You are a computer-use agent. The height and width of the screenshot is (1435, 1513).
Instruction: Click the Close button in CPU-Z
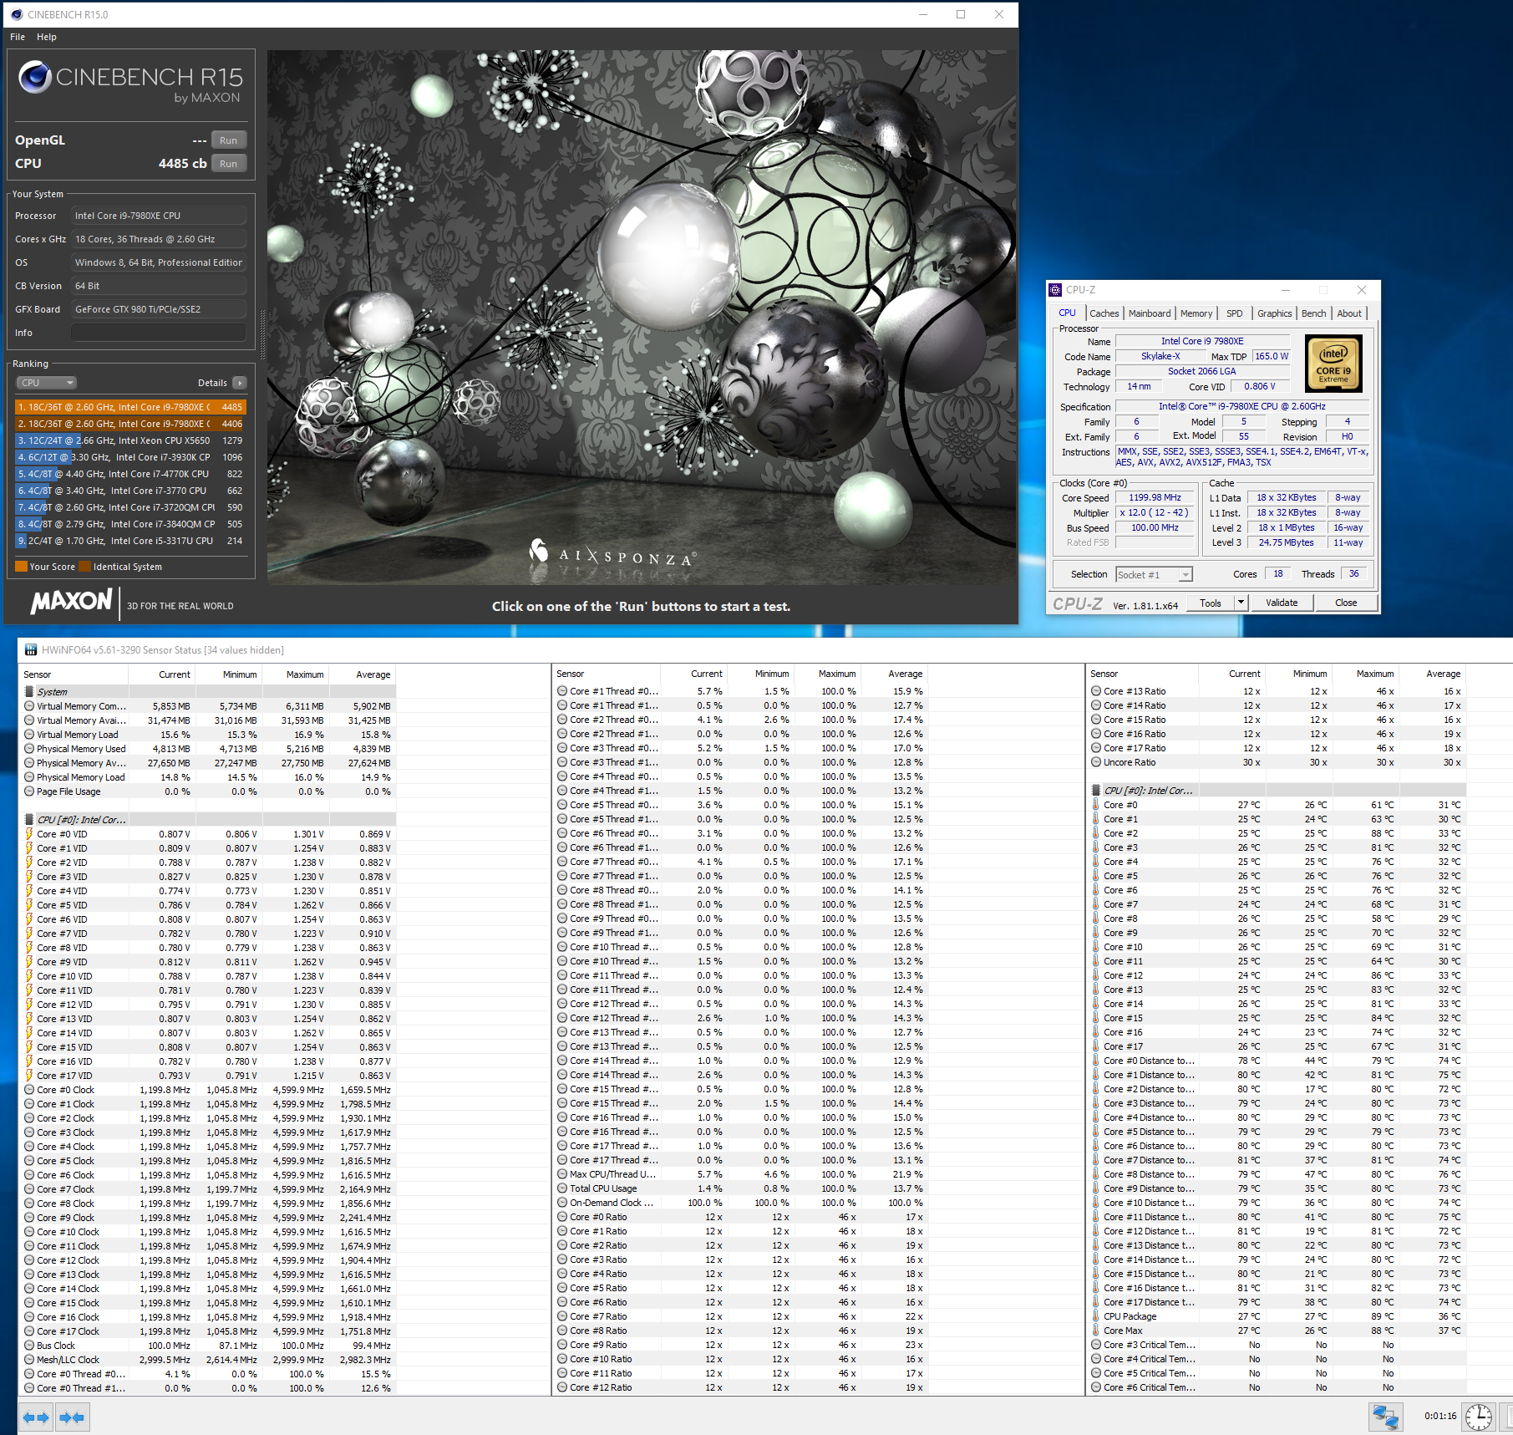(1346, 603)
